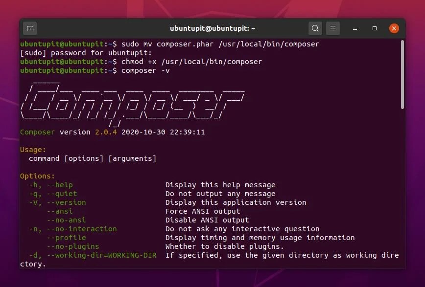Click the terminal vertical scrollbar
The image size is (425, 287).
pyautogui.click(x=402, y=74)
